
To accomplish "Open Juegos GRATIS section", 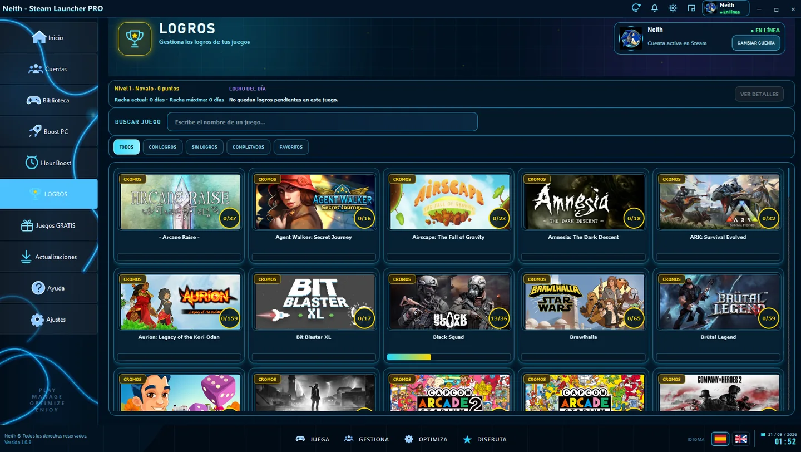I will (x=49, y=225).
